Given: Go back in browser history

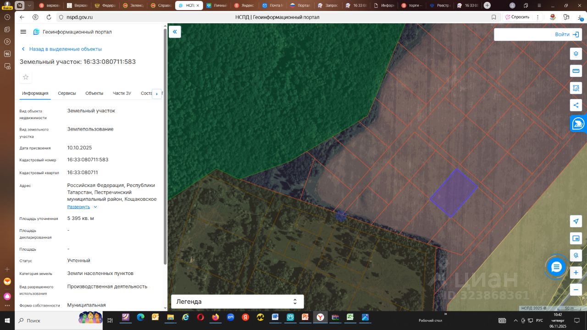Looking at the screenshot, I should [x=22, y=17].
